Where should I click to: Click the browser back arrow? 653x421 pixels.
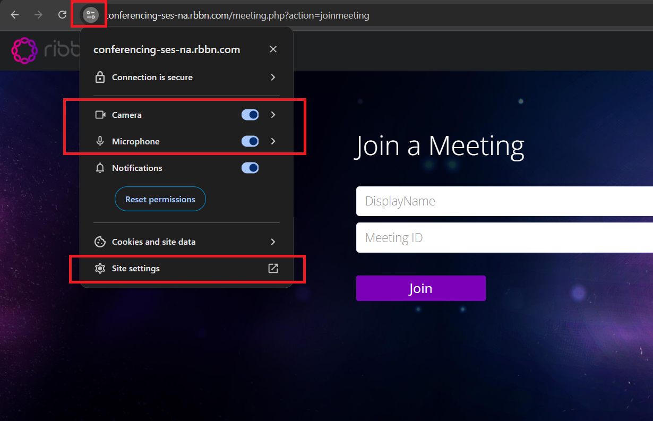[15, 15]
